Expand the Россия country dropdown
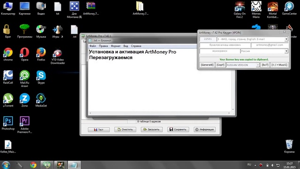Image resolution: width=300 pixels, height=169 pixels. point(286,51)
